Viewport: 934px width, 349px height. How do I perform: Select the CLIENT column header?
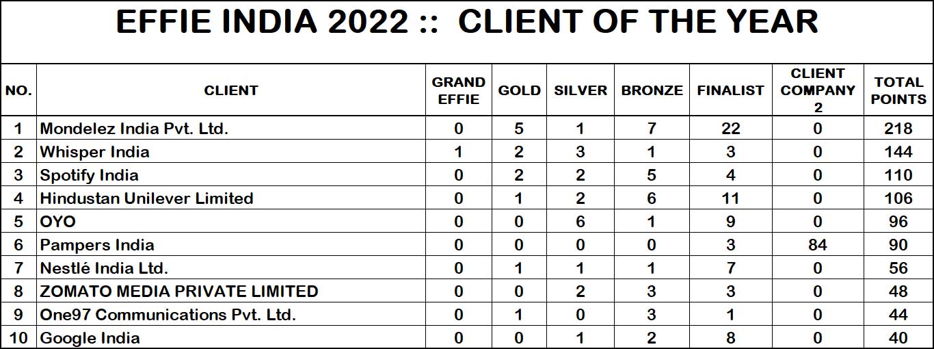click(231, 90)
